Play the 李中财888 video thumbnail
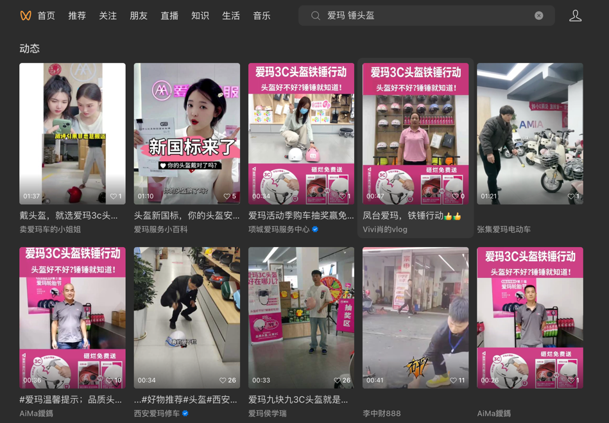The width and height of the screenshot is (609, 423). coord(416,318)
